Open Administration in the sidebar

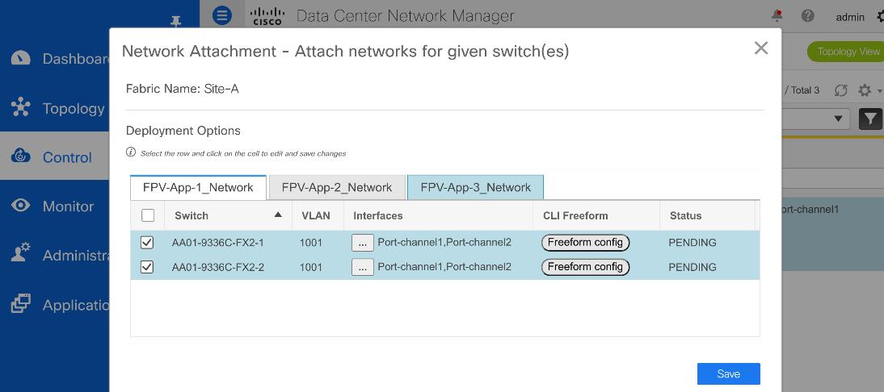pos(55,256)
